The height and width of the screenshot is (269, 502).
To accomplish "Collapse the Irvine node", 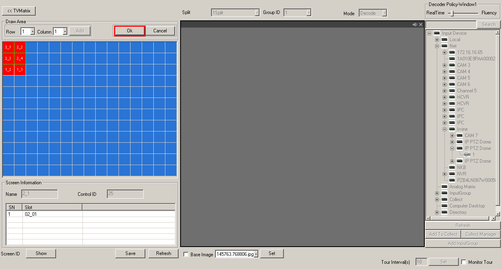I will 444,129.
